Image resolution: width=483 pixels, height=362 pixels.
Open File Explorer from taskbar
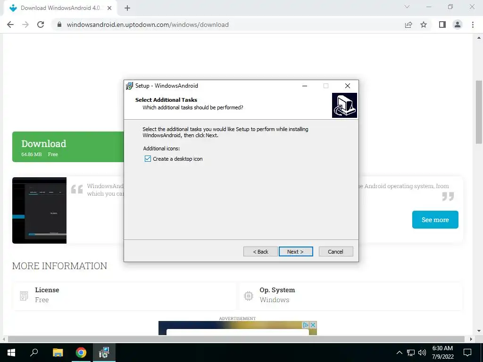tap(58, 353)
